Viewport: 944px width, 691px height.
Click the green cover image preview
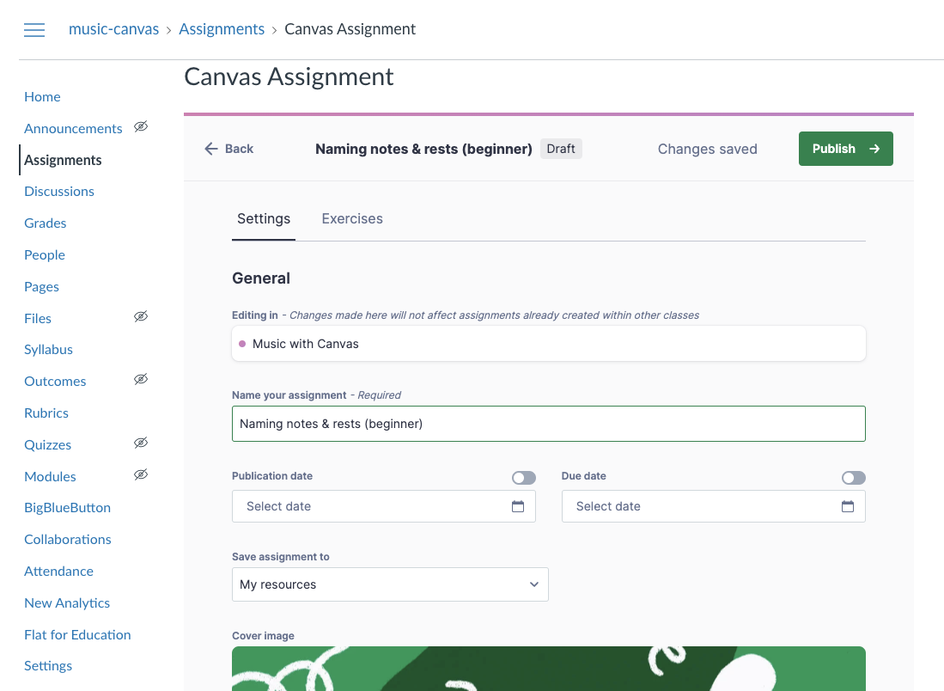(548, 669)
